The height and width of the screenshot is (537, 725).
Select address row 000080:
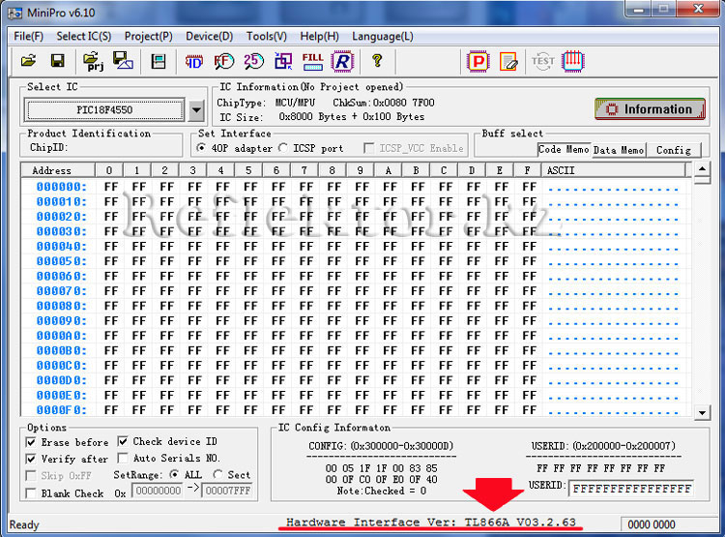point(62,306)
